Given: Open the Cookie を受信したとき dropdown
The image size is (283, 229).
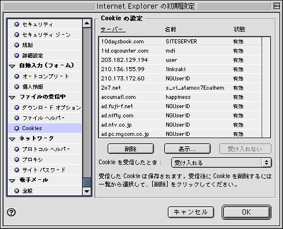Looking at the screenshot, I should click(x=222, y=162).
